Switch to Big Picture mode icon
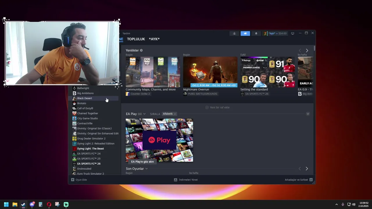372x209 pixels. pyautogui.click(x=293, y=33)
